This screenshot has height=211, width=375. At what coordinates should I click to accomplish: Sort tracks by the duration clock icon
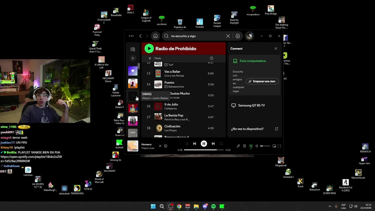212,58
